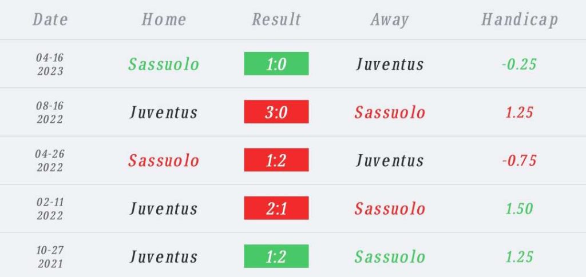Click the red 2:1 result badge
586x277 pixels.
(x=276, y=208)
